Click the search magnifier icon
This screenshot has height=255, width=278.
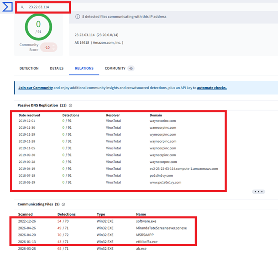[x=22, y=7]
